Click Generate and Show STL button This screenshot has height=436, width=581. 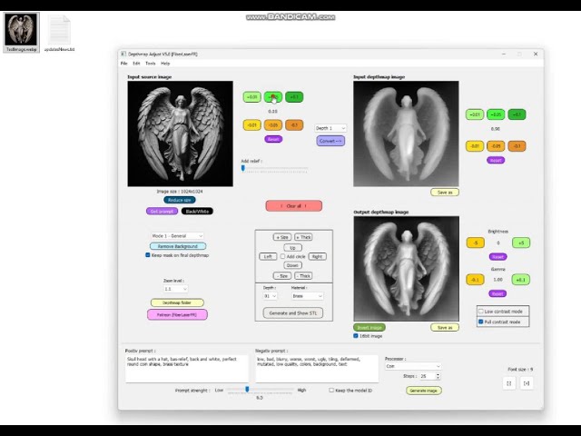click(x=292, y=313)
